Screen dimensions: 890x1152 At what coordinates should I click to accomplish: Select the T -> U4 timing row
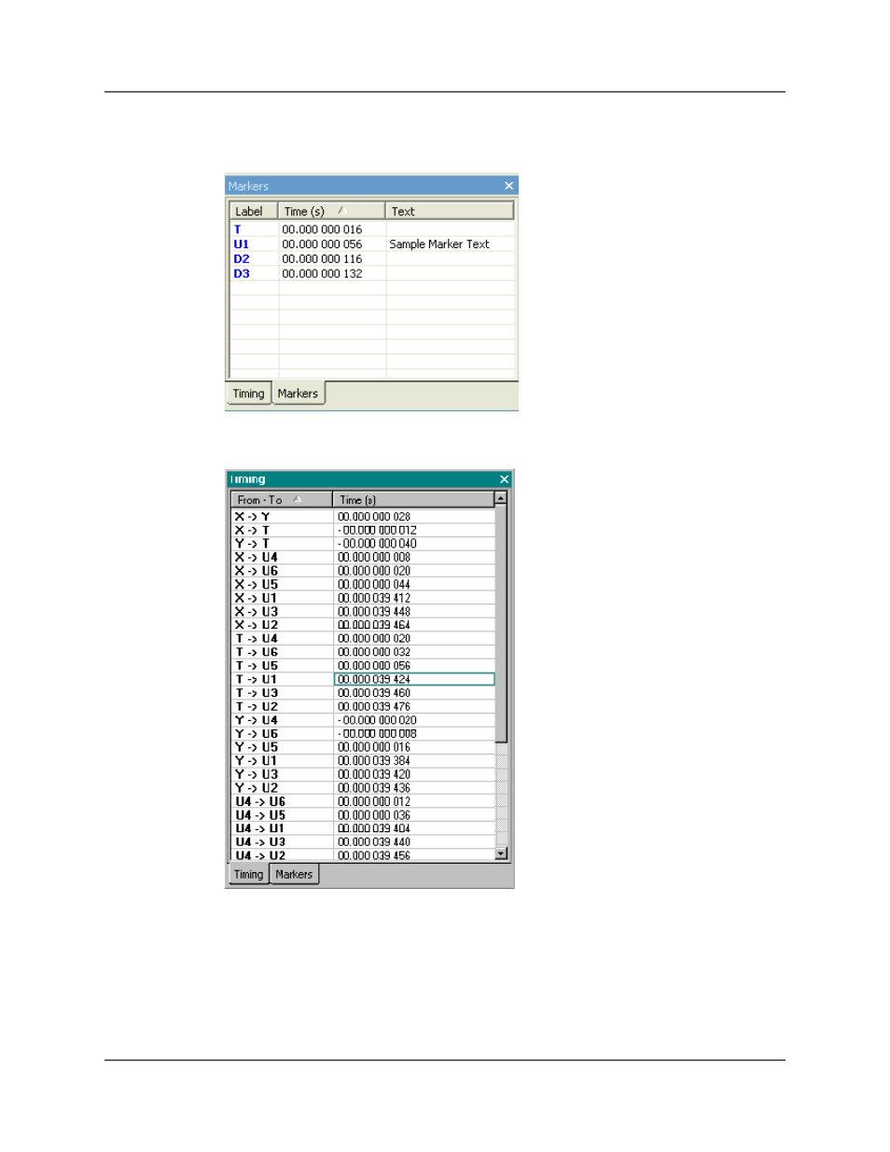363,639
